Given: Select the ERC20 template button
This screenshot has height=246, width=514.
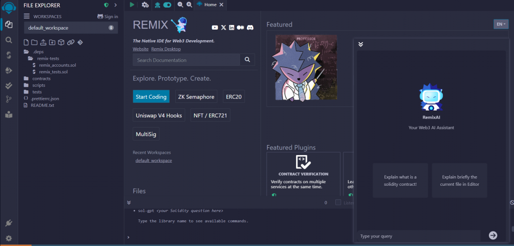Looking at the screenshot, I should pos(234,96).
